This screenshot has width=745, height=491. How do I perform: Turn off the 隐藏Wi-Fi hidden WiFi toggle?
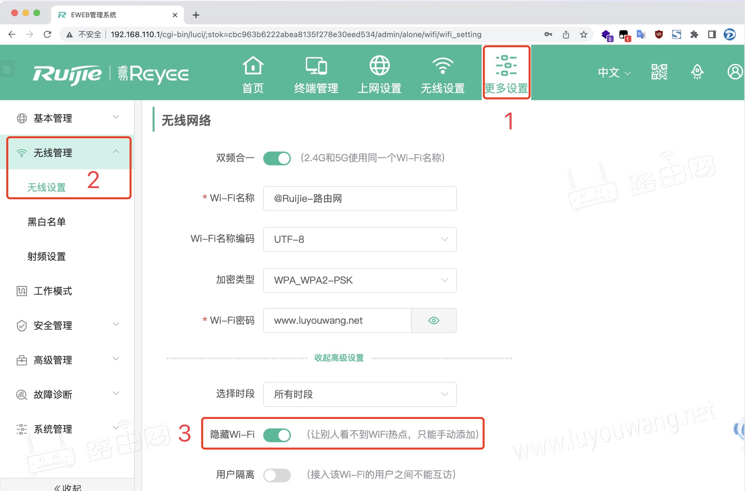[x=277, y=435]
